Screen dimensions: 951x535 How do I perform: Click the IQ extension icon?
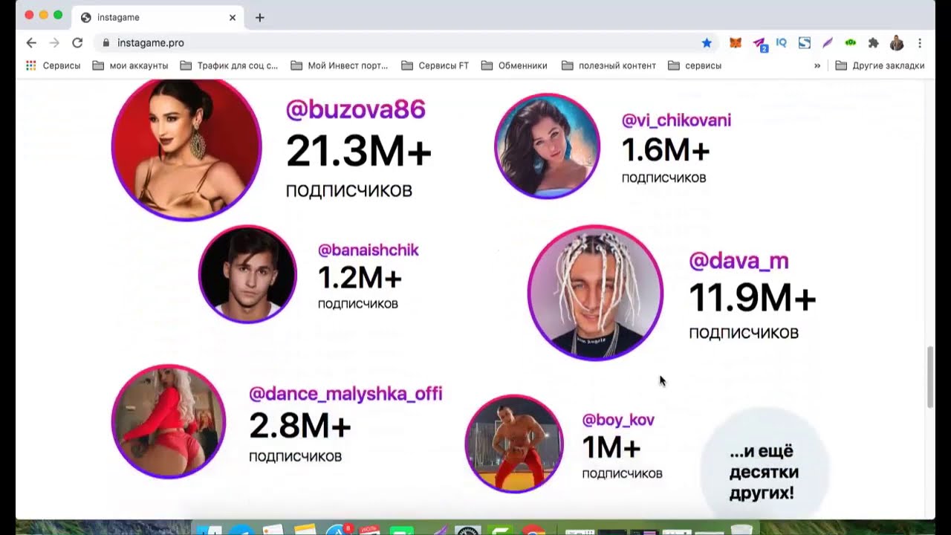click(781, 43)
